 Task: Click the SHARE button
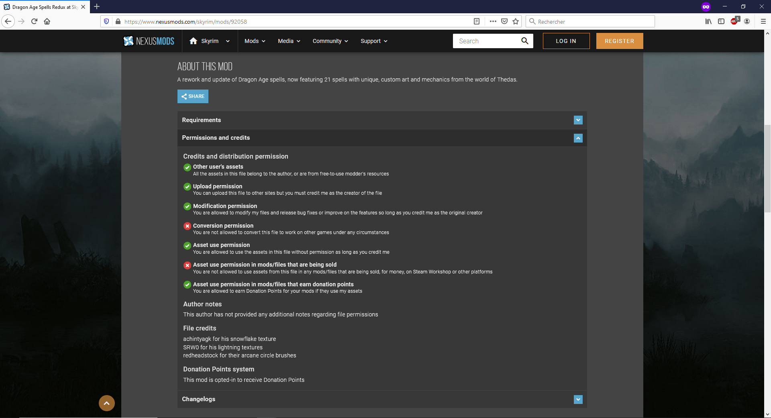[x=193, y=96]
